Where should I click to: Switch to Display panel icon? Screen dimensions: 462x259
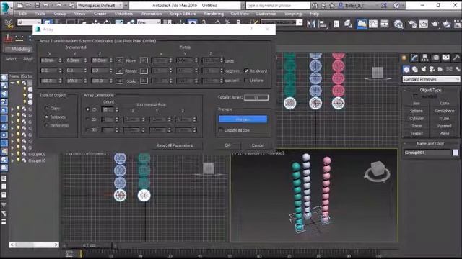click(445, 58)
